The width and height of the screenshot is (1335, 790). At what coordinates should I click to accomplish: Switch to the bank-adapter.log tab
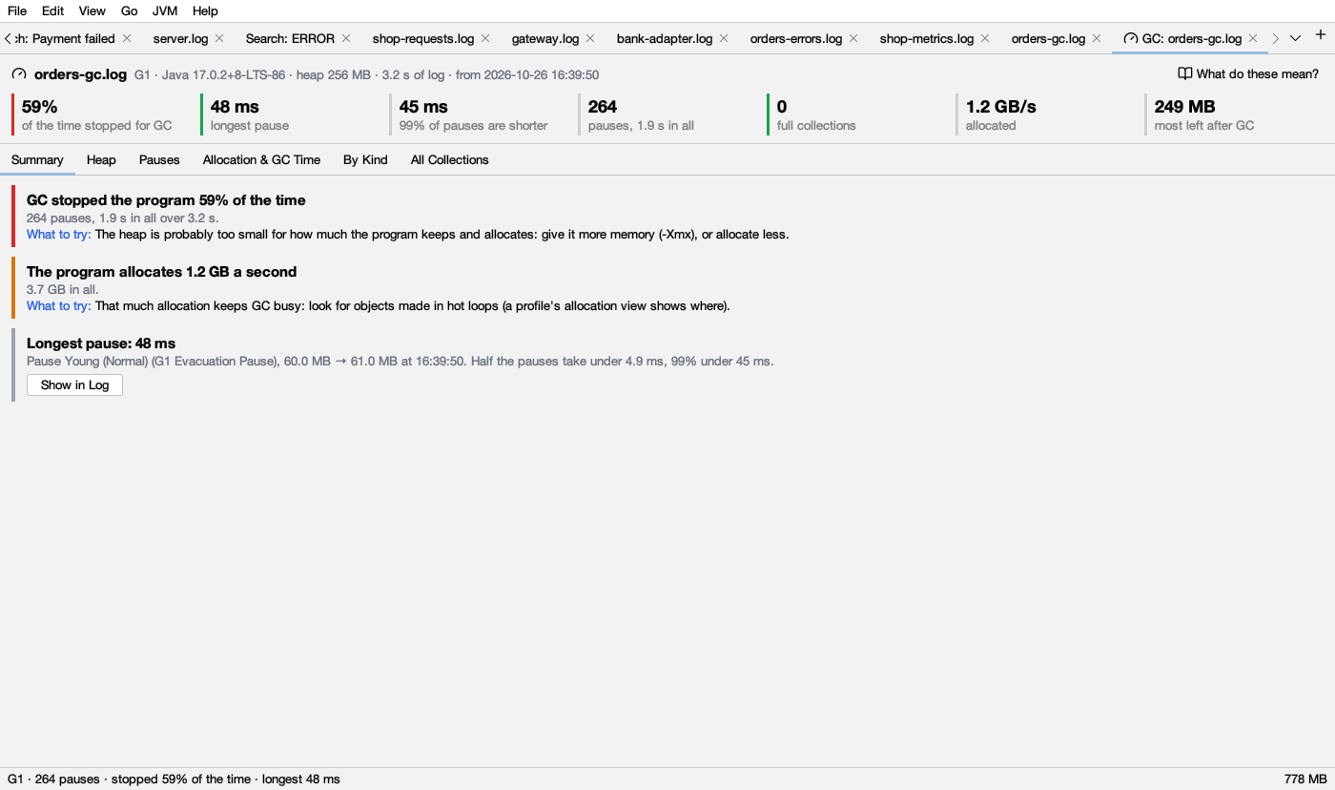click(x=665, y=38)
